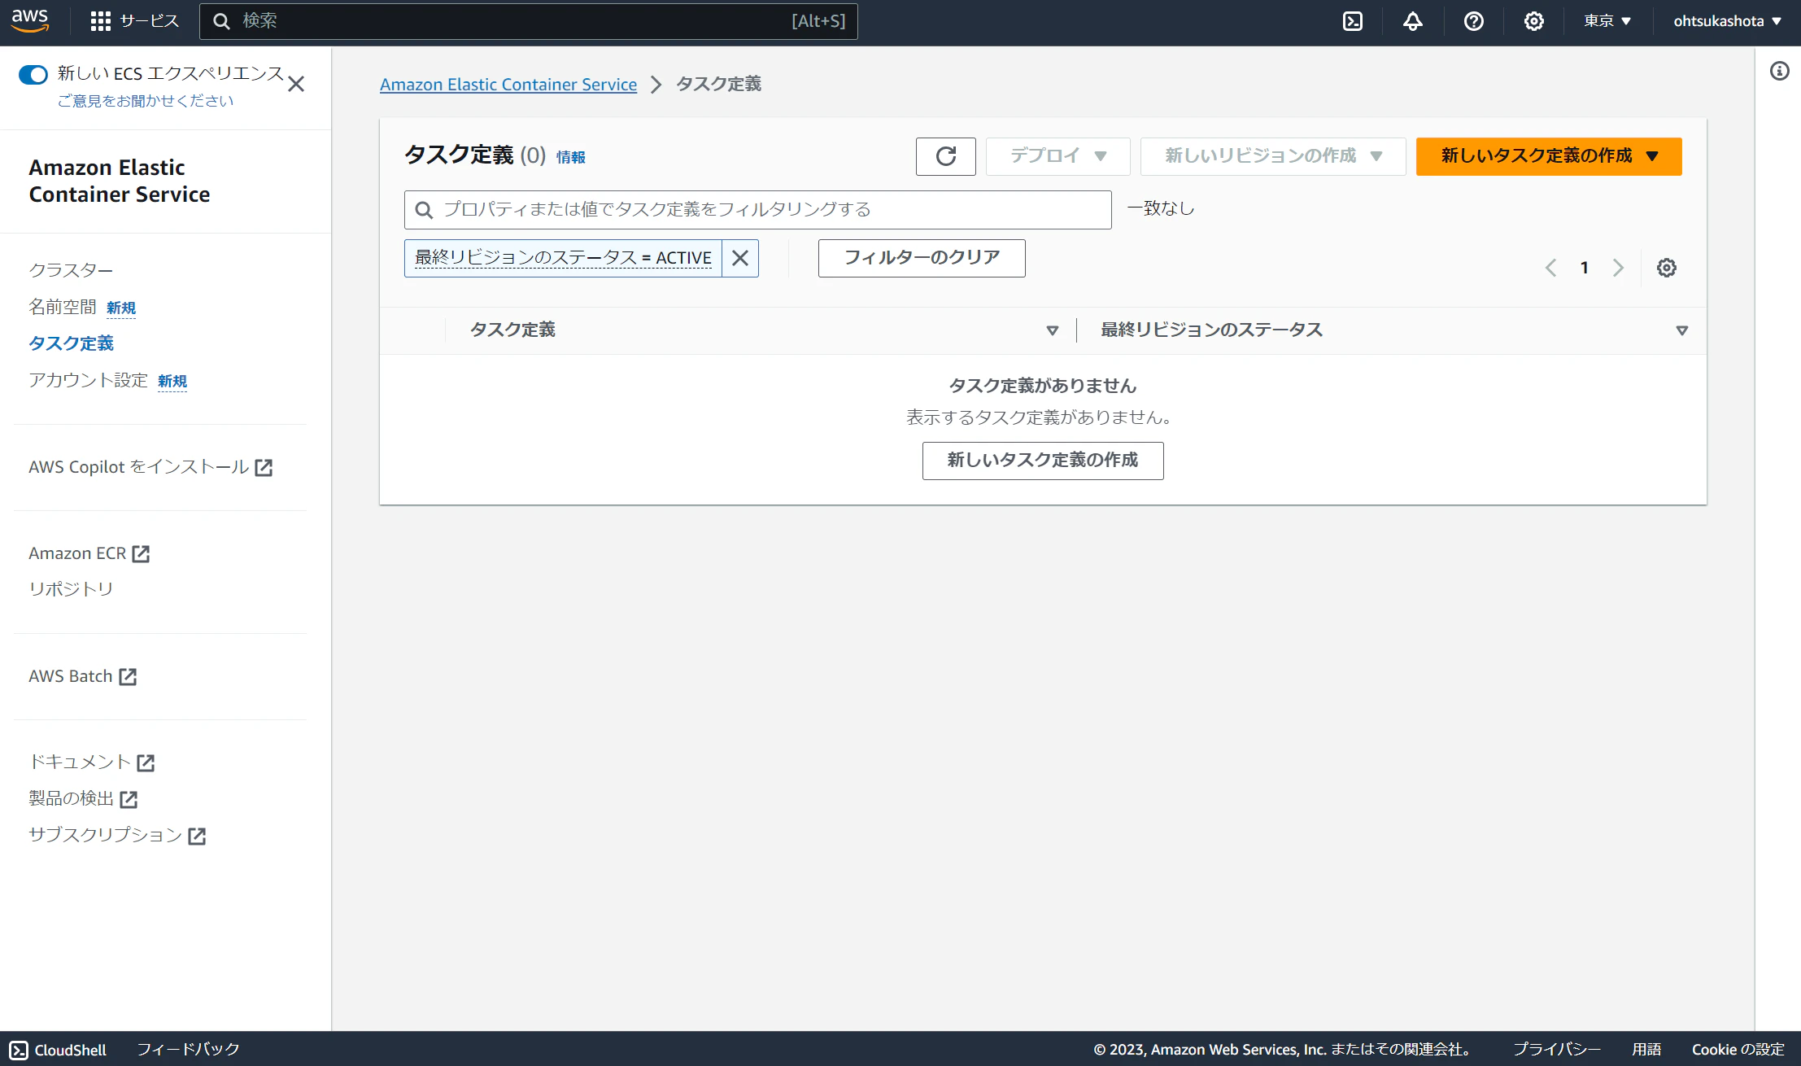Viewport: 1801px width, 1066px height.
Task: Click フィードバック in the footer
Action: click(188, 1050)
